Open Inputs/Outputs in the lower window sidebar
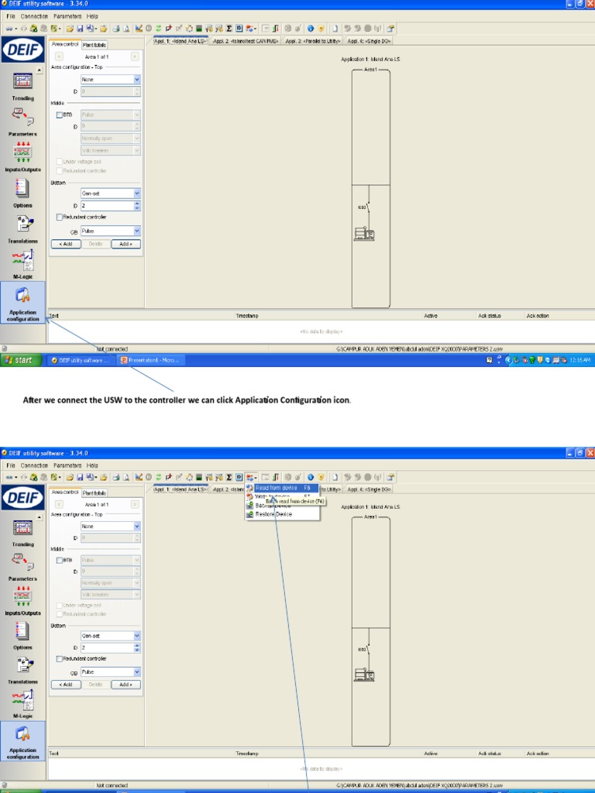The width and height of the screenshot is (595, 793). tap(22, 601)
